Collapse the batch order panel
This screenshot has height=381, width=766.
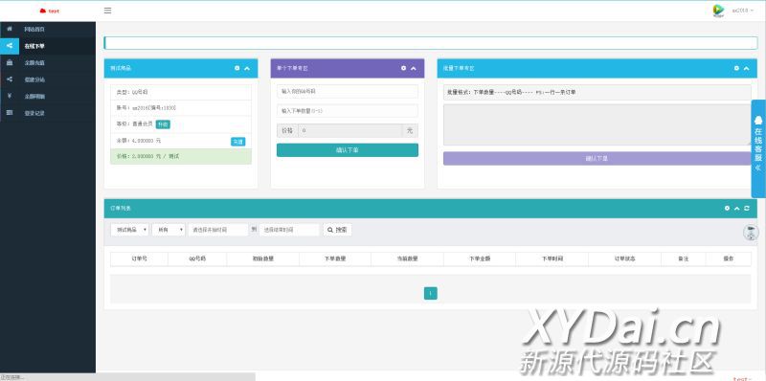746,68
